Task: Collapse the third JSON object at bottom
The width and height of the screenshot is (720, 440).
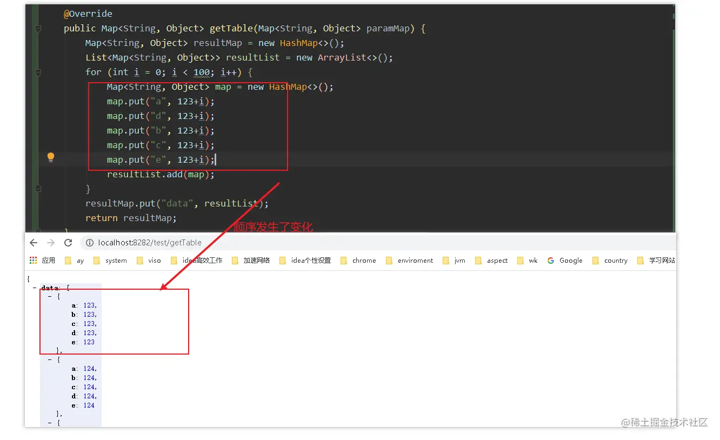Action: pyautogui.click(x=50, y=423)
